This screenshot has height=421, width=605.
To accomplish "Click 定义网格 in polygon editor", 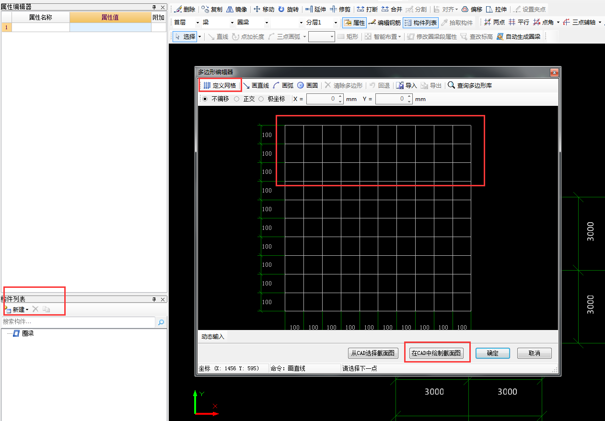I will click(x=220, y=85).
